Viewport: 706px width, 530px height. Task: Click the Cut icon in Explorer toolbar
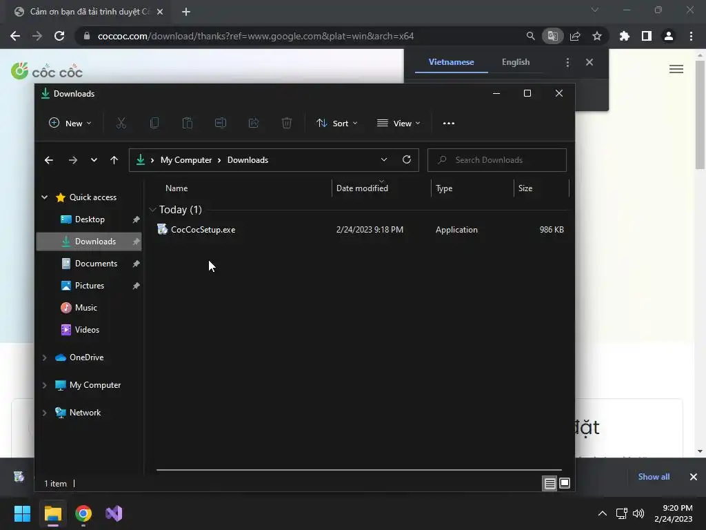121,123
